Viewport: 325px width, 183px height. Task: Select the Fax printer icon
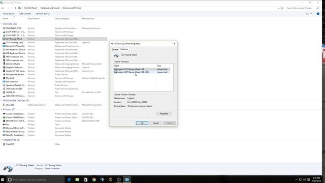pyautogui.click(x=4, y=125)
